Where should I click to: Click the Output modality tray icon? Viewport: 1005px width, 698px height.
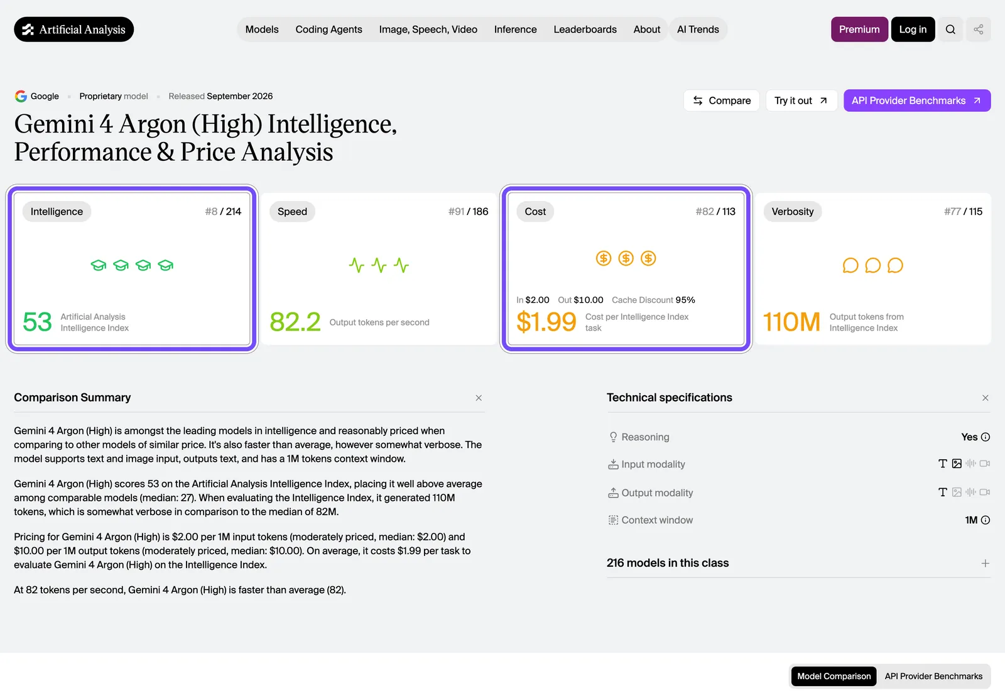tap(613, 493)
